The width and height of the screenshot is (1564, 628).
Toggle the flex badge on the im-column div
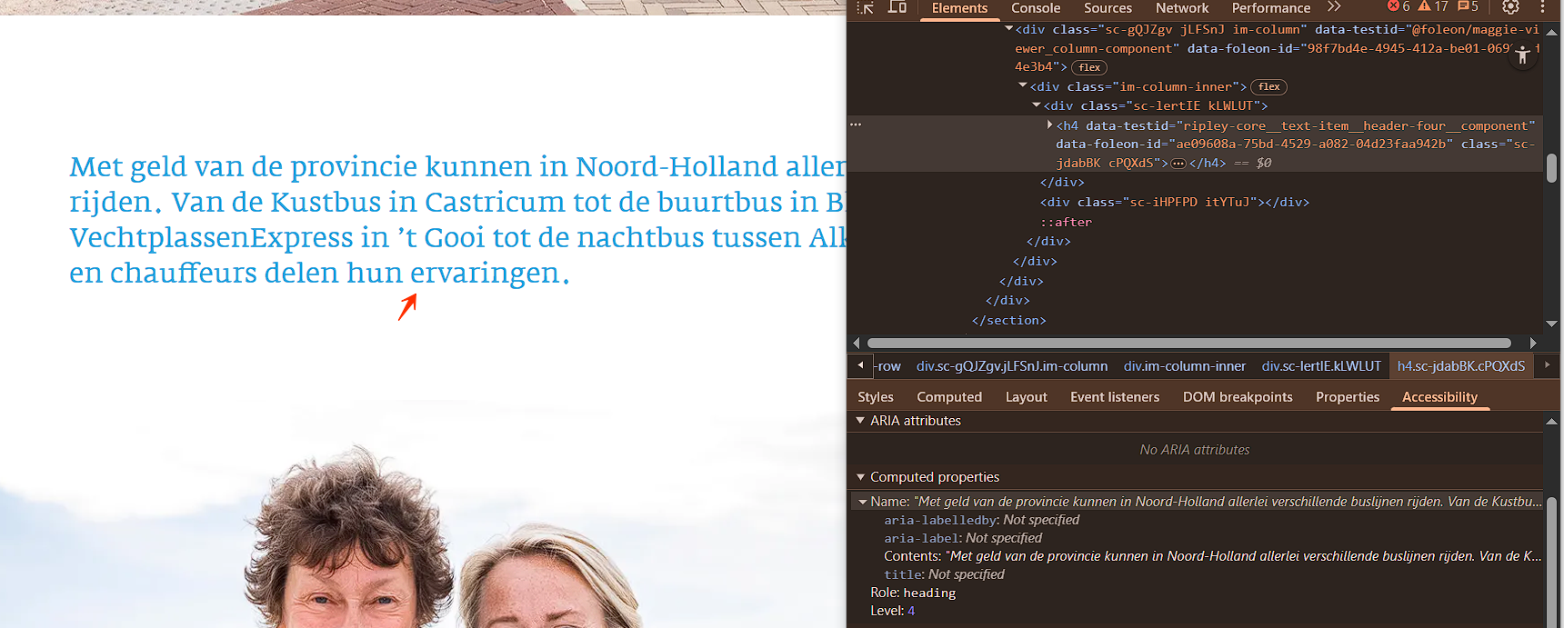point(1089,67)
